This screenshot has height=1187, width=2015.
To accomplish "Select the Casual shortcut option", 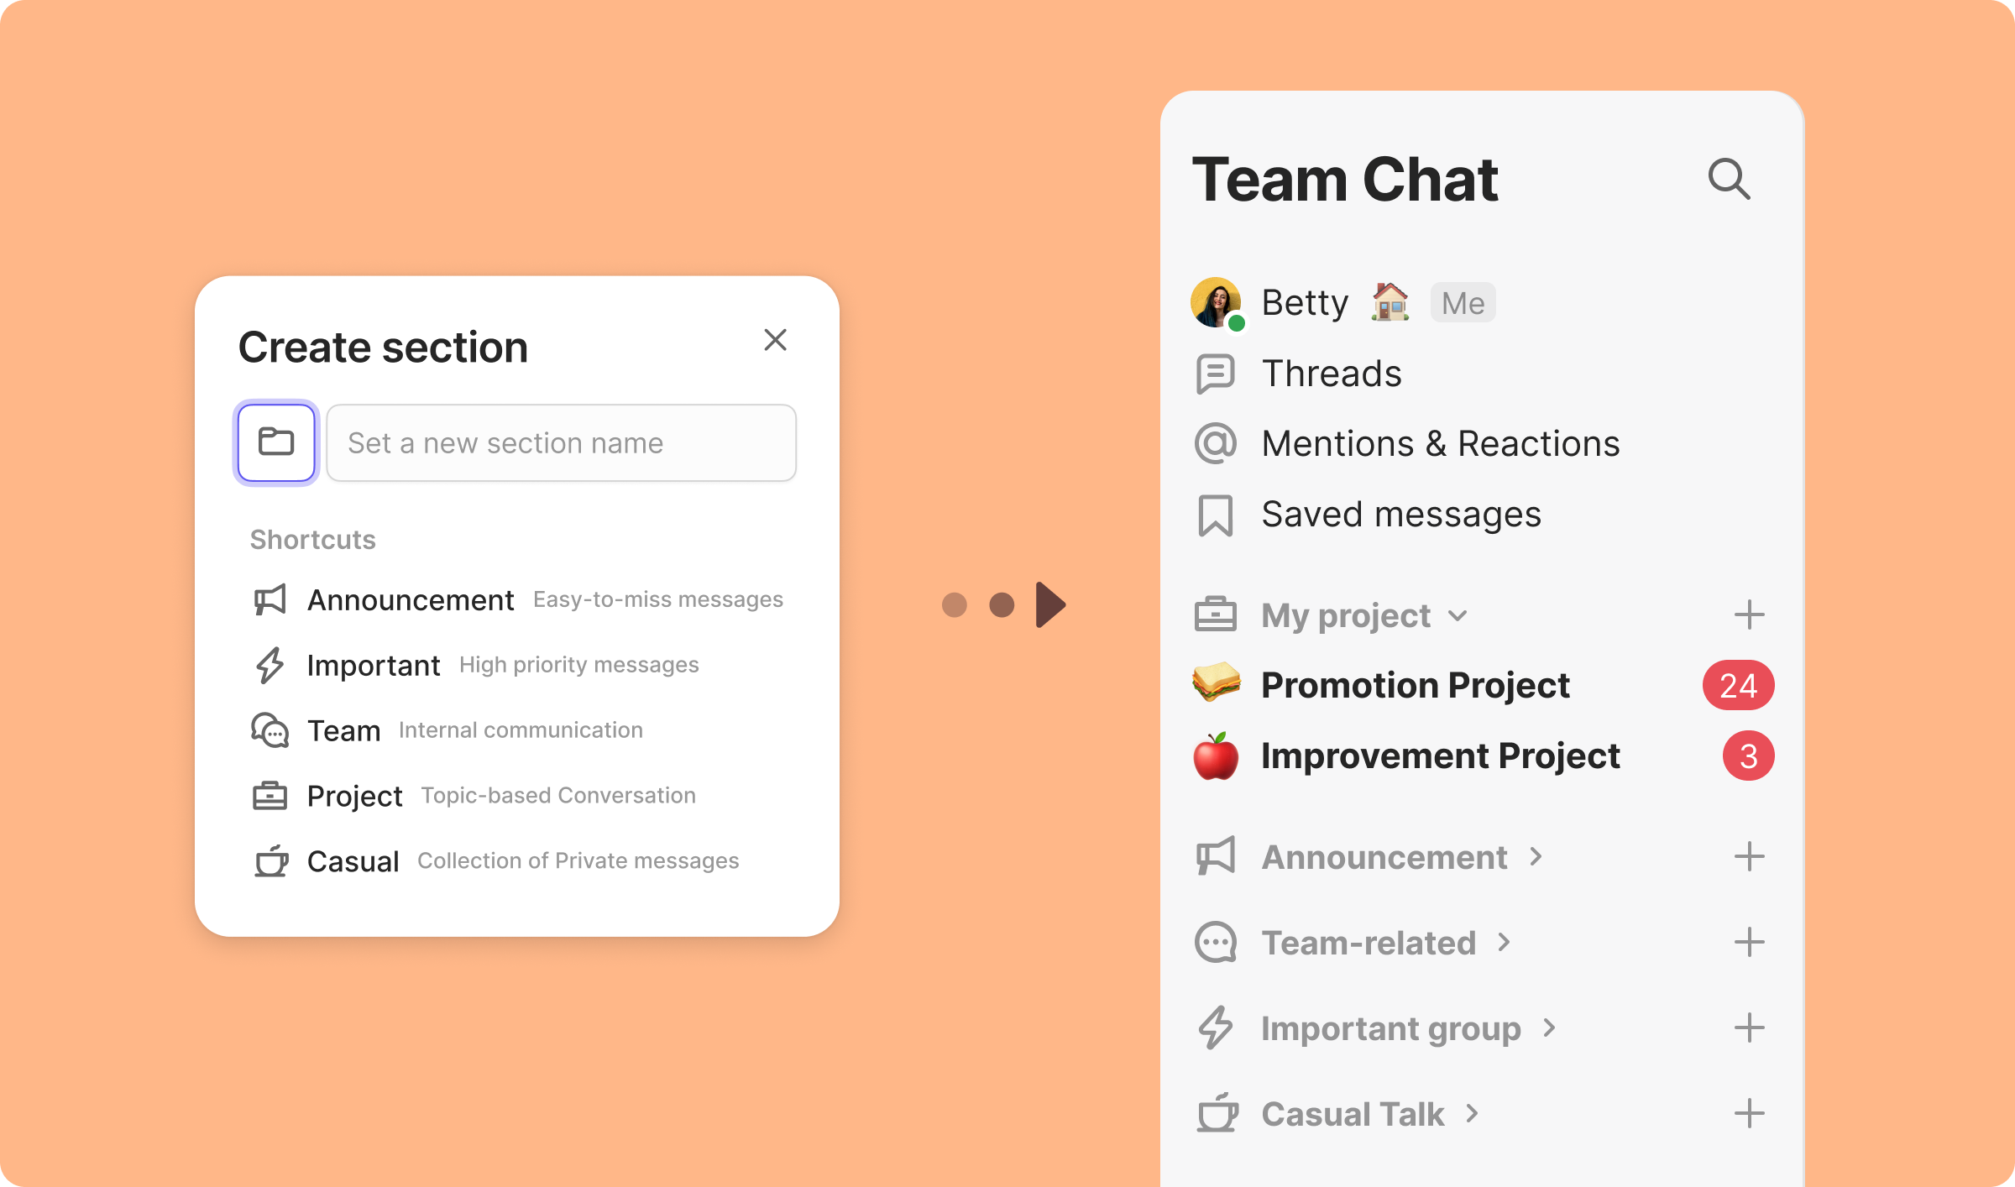I will [353, 861].
